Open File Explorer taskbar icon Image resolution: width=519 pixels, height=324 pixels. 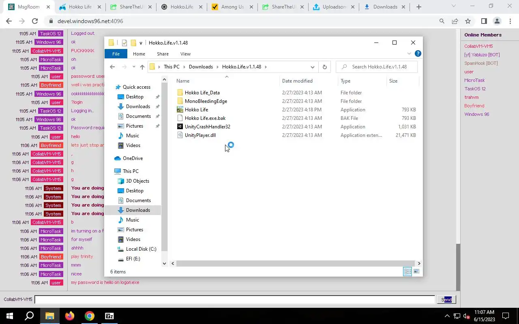coord(49,316)
